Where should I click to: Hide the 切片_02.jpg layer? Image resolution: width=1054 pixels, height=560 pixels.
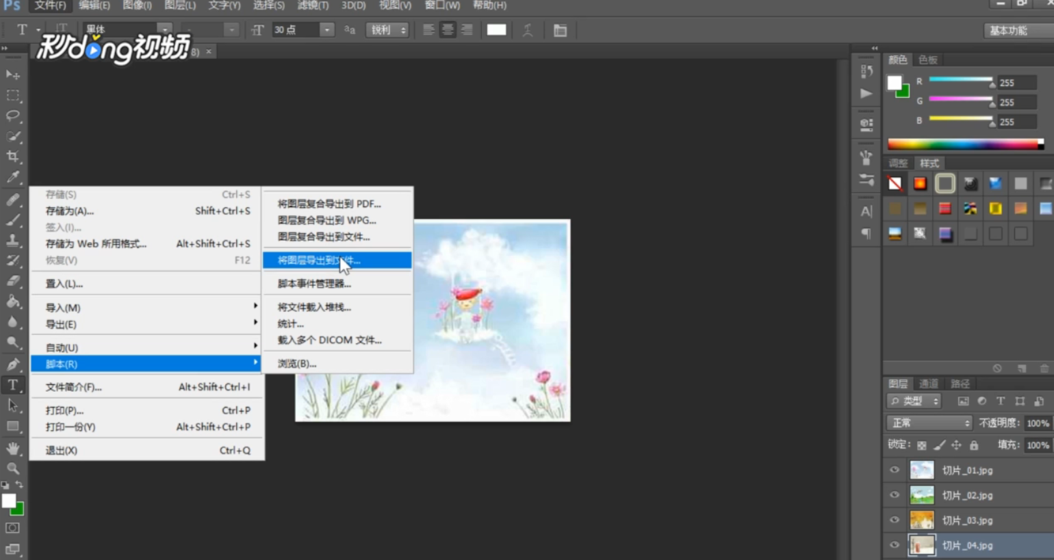(895, 495)
